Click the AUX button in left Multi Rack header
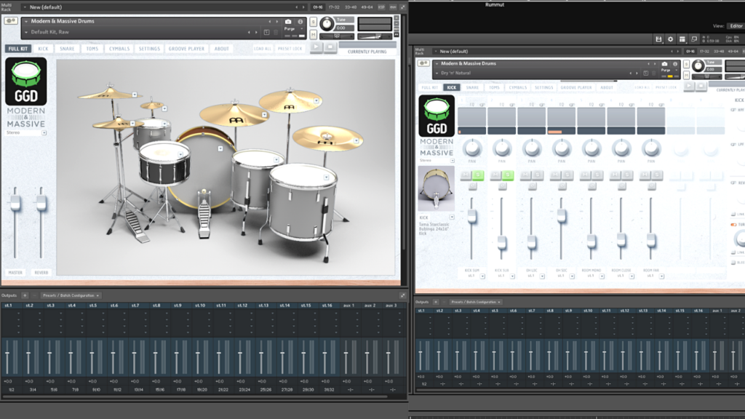 (x=393, y=7)
